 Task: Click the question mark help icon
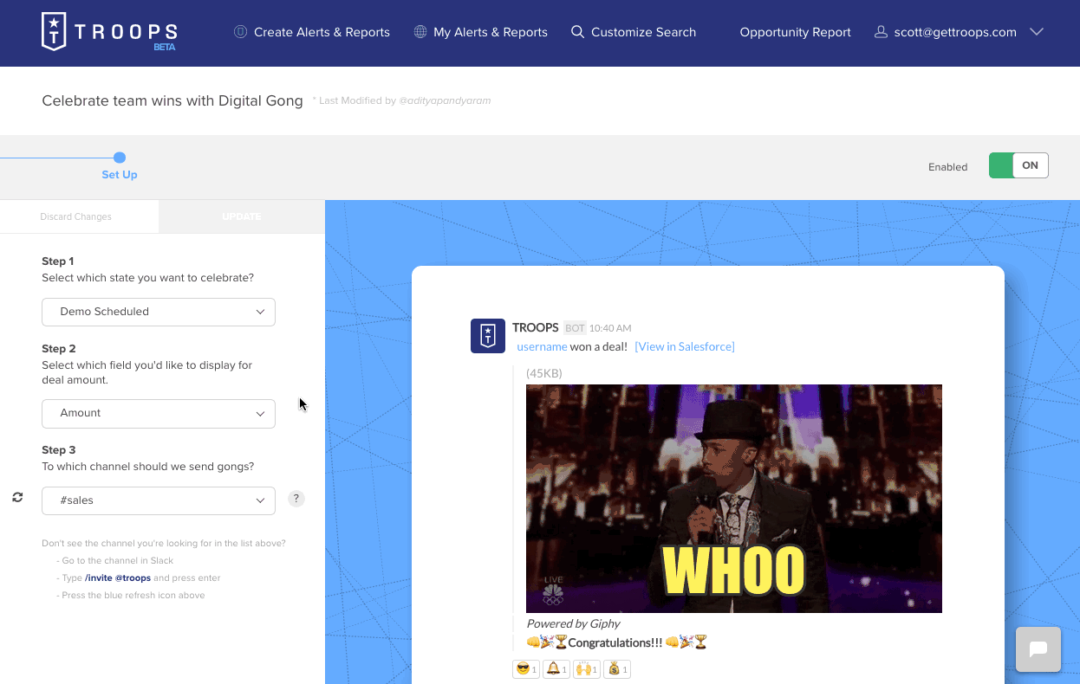click(296, 499)
